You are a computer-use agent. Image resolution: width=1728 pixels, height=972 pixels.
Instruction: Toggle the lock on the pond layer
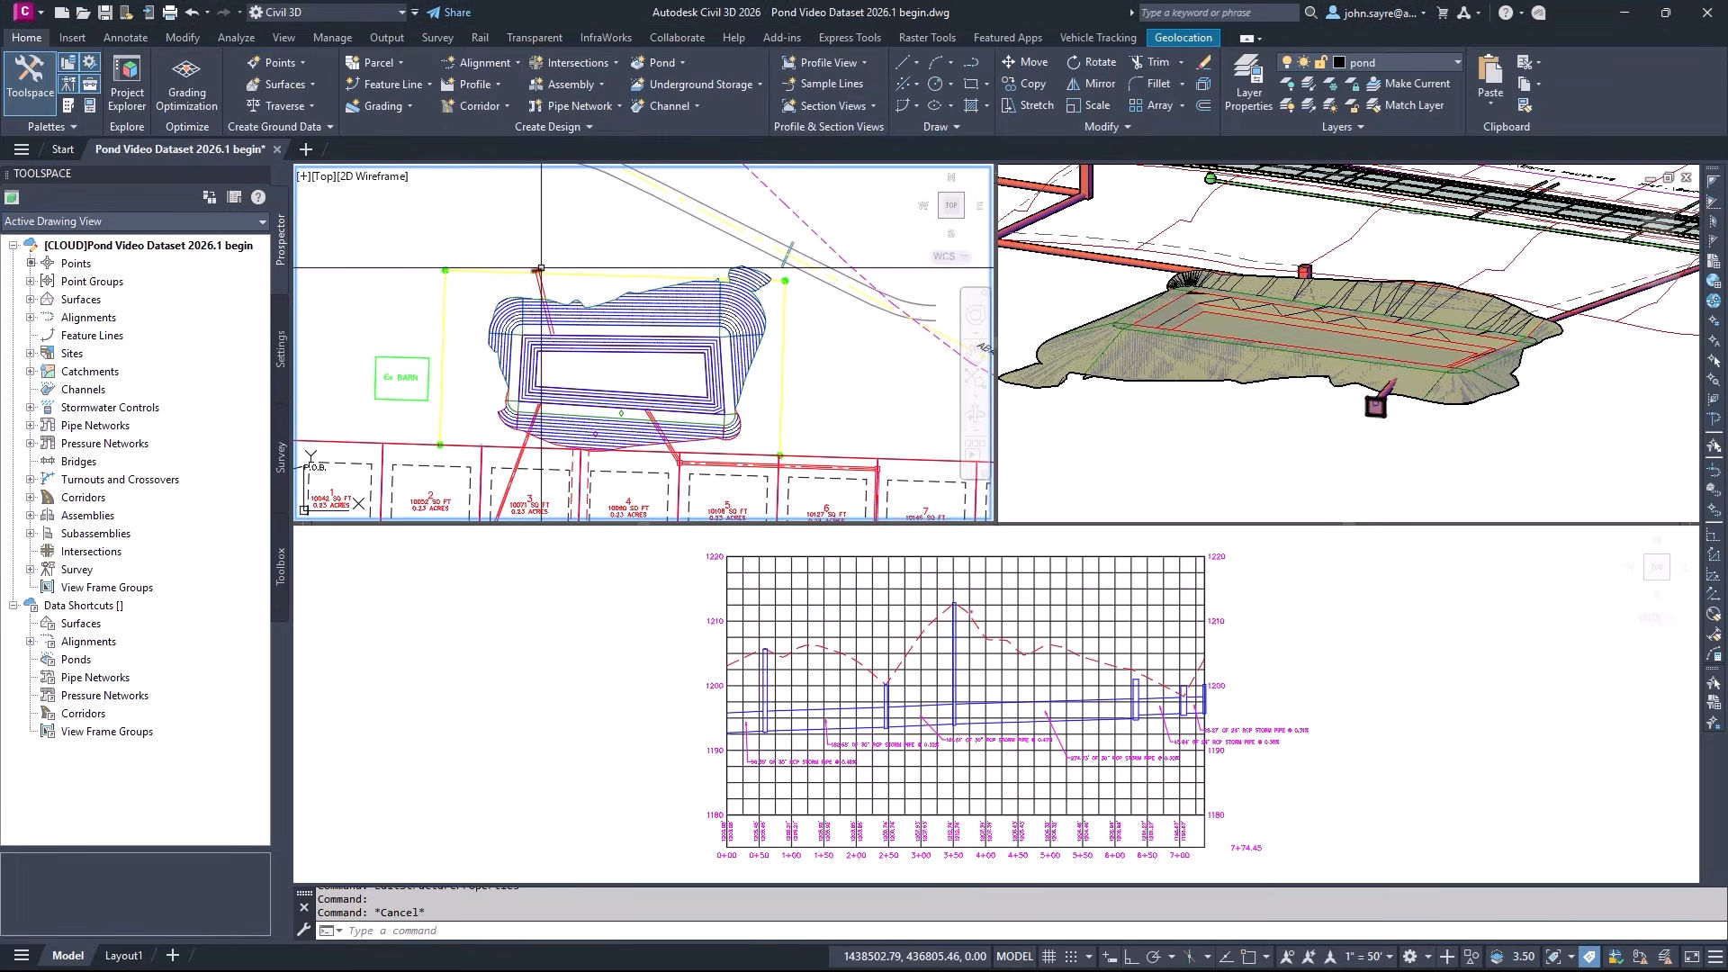(1321, 61)
